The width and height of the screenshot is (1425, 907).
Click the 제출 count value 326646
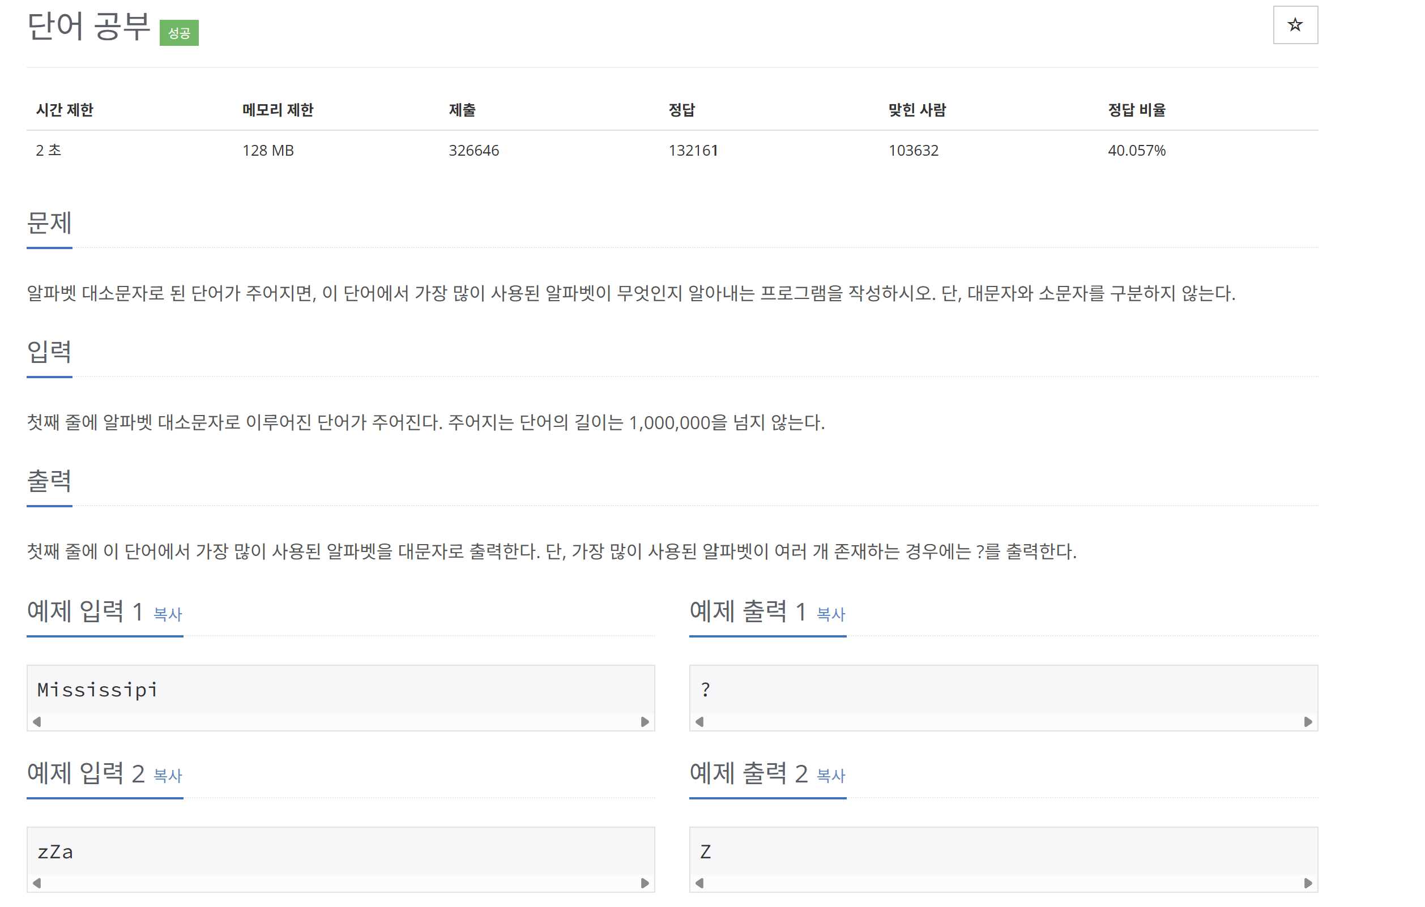pyautogui.click(x=473, y=150)
